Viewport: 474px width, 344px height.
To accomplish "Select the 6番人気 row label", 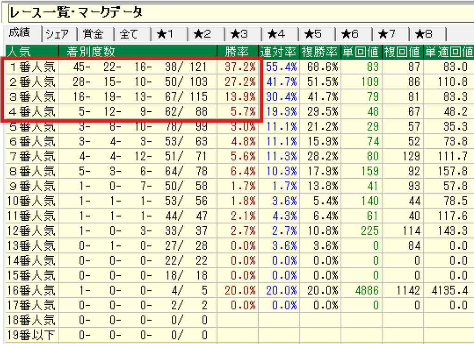I will point(32,141).
